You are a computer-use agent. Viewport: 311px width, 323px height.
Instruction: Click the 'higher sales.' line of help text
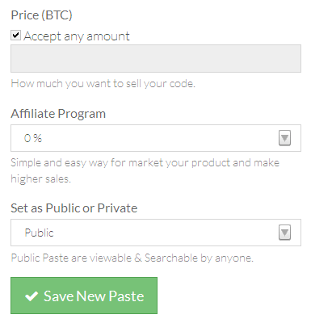(40, 178)
